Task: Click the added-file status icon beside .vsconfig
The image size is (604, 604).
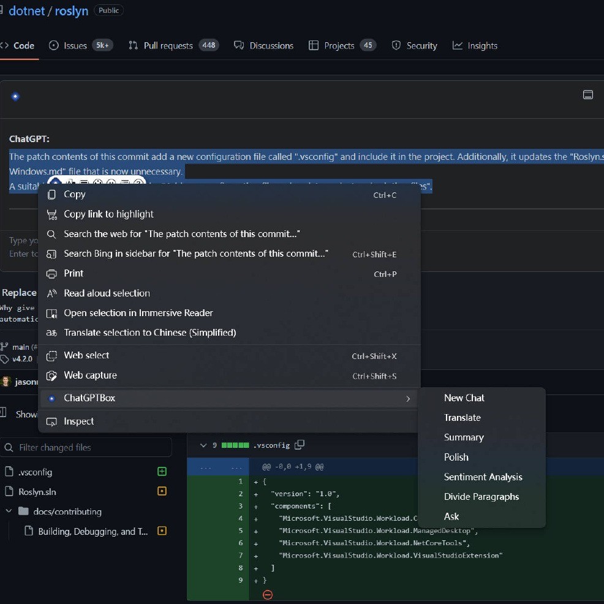Action: 162,472
